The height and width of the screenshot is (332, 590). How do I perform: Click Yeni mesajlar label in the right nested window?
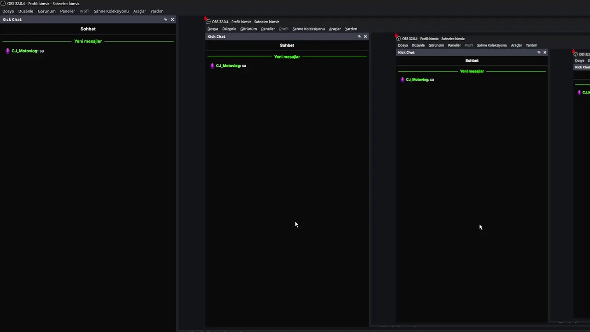[x=472, y=71]
